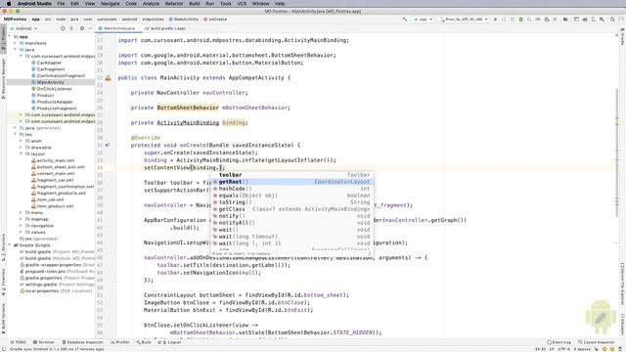Open the Gradle side panel
626x352 pixels.
(x=622, y=37)
